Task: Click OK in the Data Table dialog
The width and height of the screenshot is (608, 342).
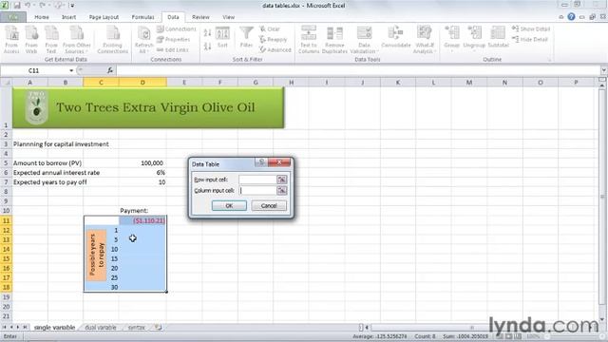Action: coord(229,205)
